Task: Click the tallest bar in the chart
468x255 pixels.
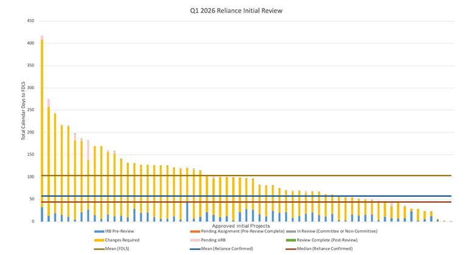Action: pyautogui.click(x=42, y=134)
